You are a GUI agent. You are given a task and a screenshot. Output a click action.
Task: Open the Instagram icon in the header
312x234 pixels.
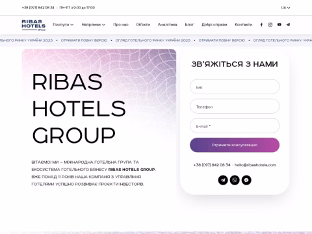270,25
